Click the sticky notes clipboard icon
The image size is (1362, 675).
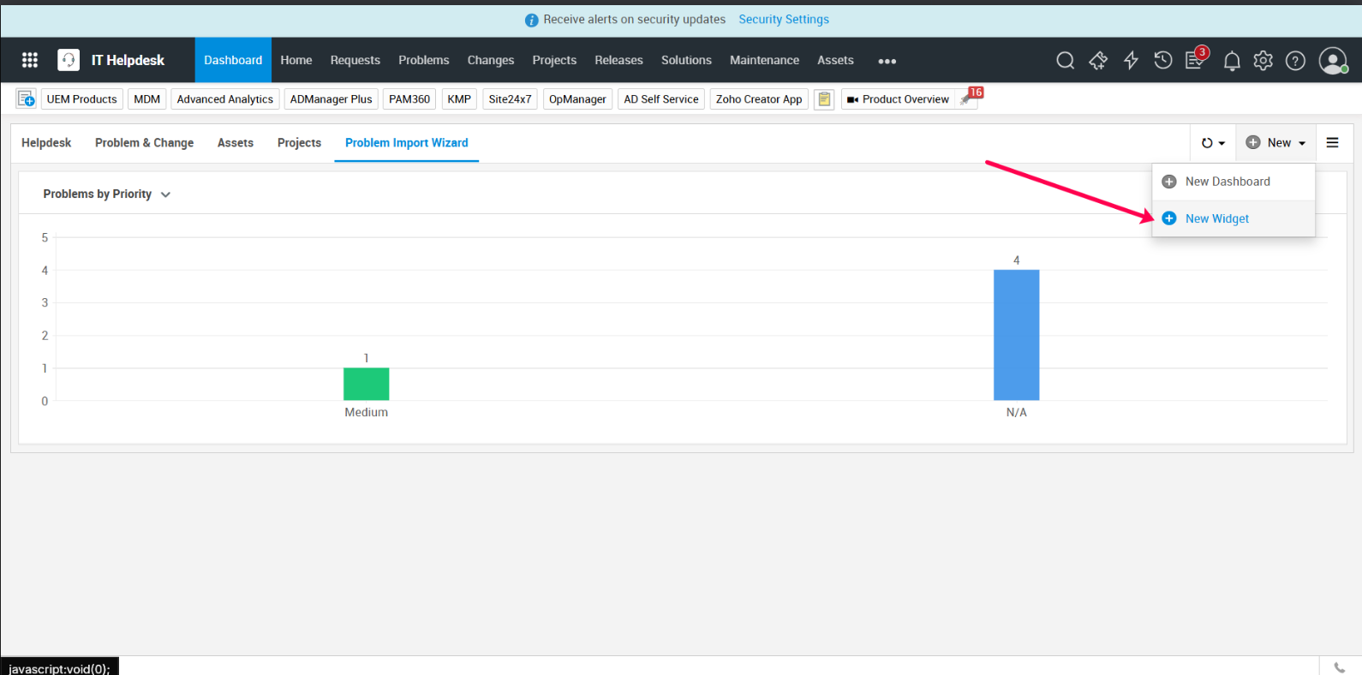pos(824,99)
